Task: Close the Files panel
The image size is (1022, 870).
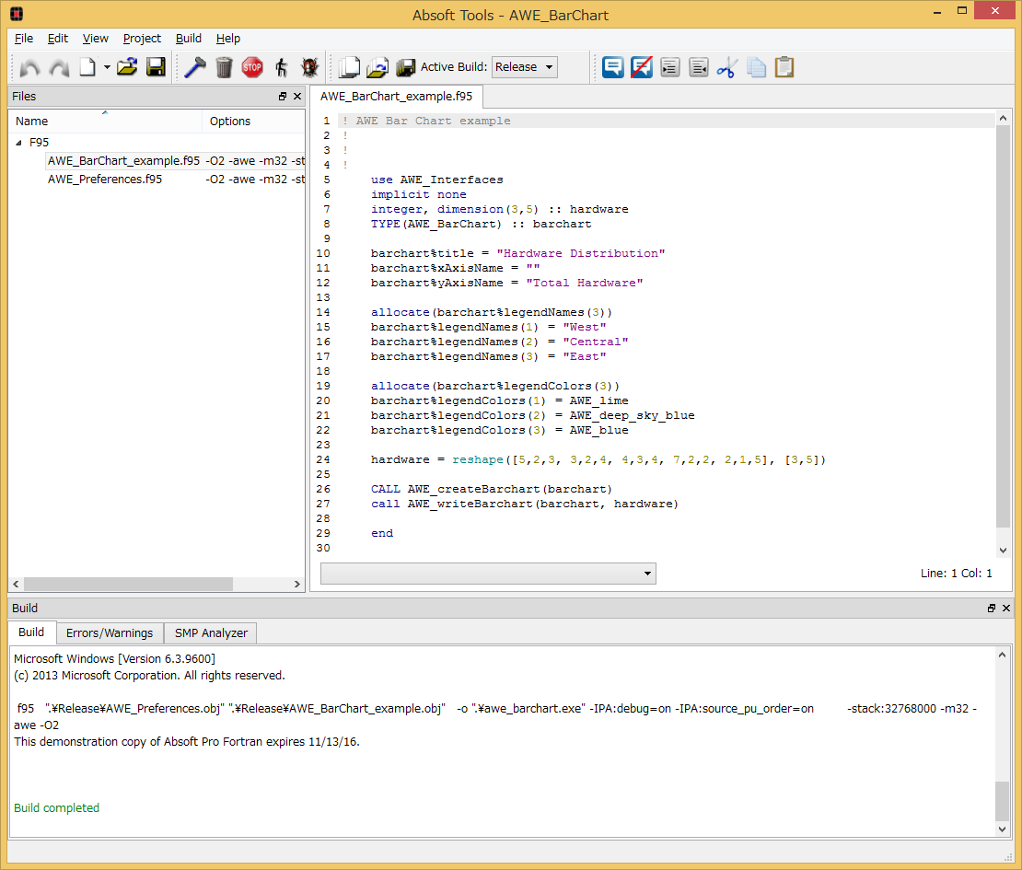Action: click(x=297, y=97)
